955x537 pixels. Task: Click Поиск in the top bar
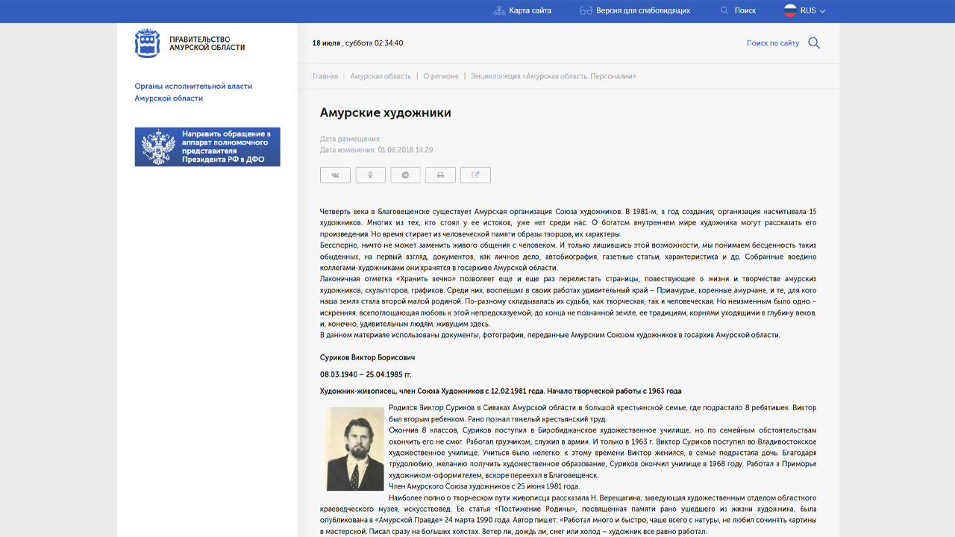pos(745,10)
